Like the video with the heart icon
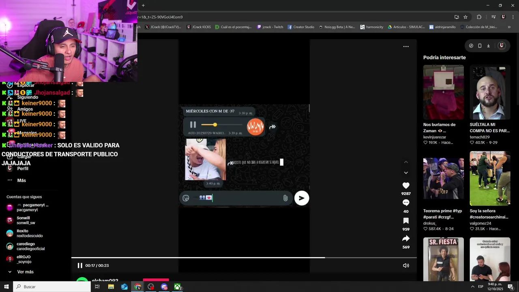The width and height of the screenshot is (519, 292). 406,186
